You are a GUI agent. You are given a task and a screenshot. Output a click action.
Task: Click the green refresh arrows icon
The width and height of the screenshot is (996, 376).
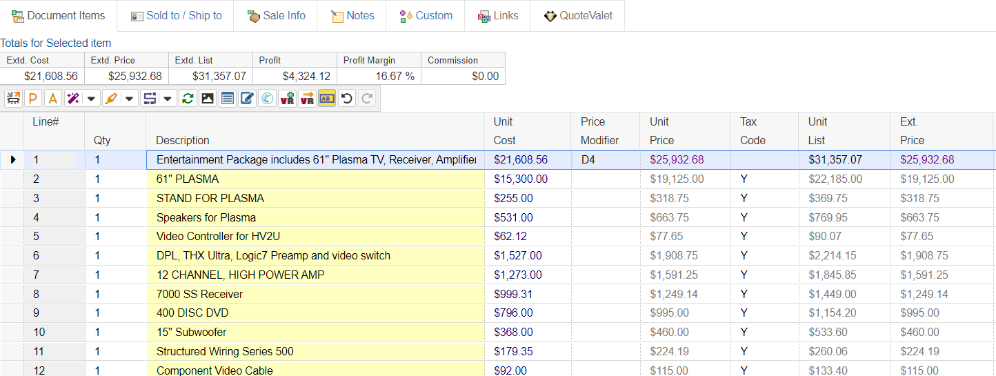coord(187,99)
